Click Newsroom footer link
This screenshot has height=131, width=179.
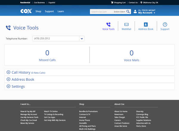119,114
